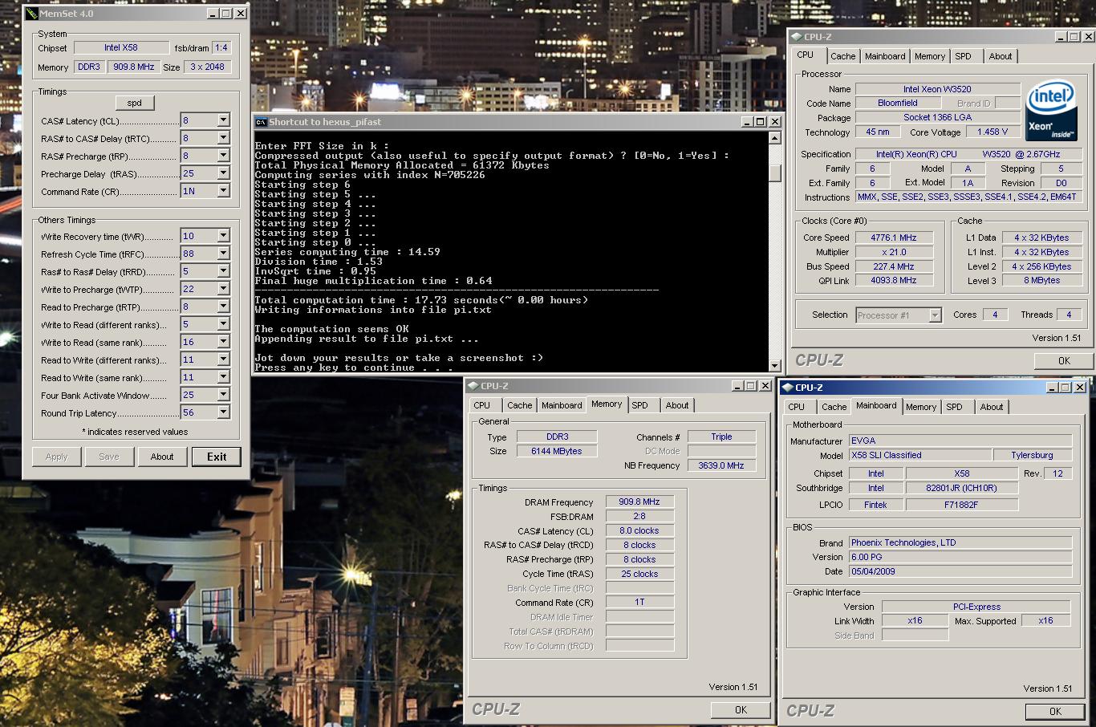Switch to Memory tab in CPU-Z Mainboard window
The image size is (1096, 727).
(x=921, y=407)
